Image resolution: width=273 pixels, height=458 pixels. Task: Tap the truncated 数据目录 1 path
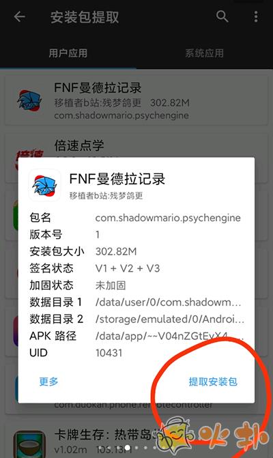(168, 302)
